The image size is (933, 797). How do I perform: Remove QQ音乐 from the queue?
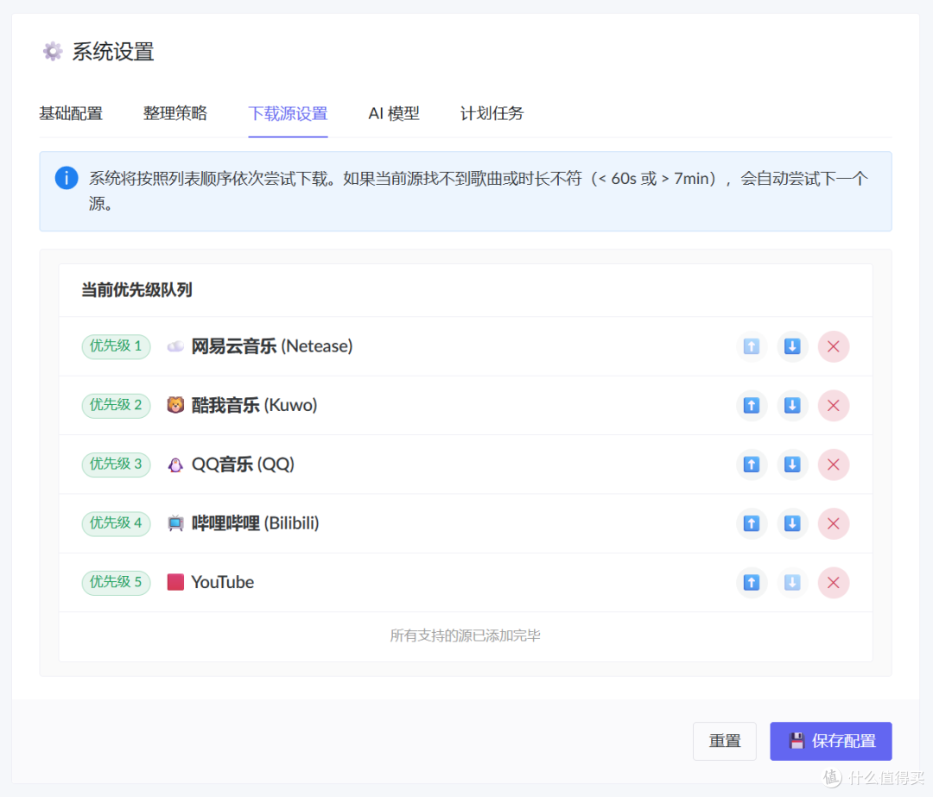click(833, 465)
